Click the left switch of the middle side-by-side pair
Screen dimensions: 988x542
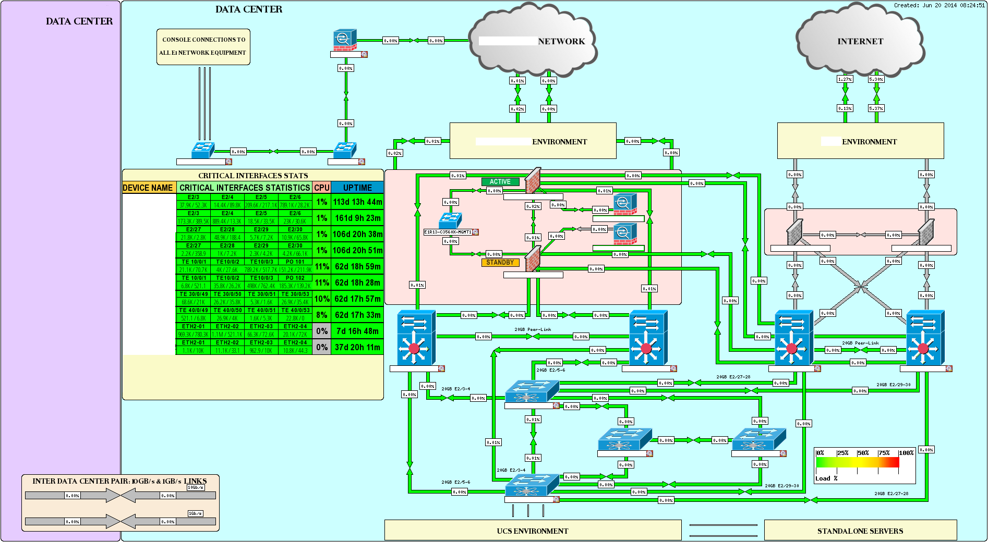tap(624, 439)
